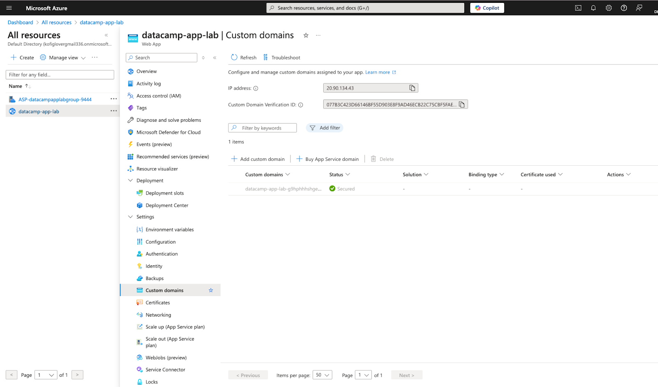Collapse the resource menu sidebar
Viewport: 658px width, 387px height.
click(x=215, y=58)
